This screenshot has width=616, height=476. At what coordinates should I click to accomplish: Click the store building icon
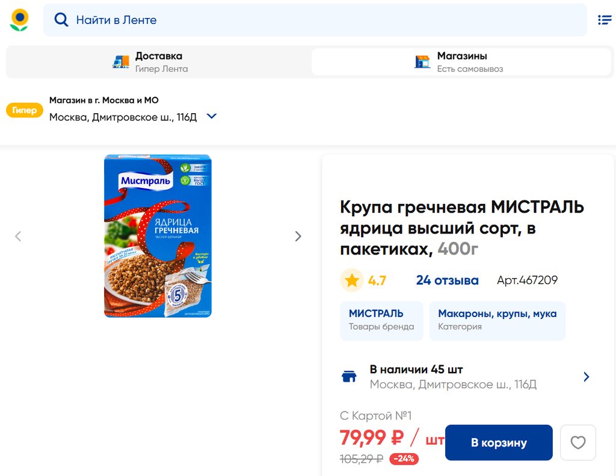pyautogui.click(x=422, y=61)
